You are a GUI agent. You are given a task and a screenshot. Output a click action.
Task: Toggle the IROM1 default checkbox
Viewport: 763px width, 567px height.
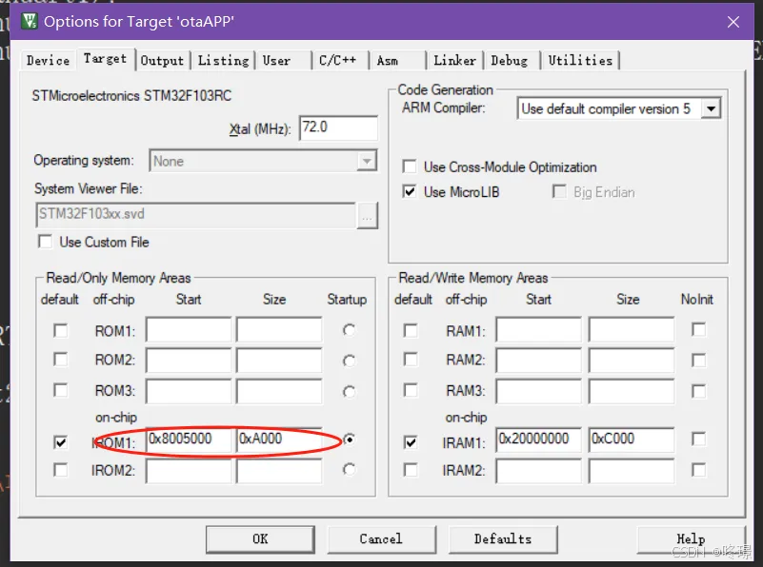[x=60, y=442]
